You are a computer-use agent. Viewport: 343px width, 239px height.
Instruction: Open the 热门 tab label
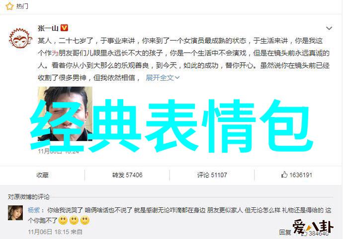click(x=22, y=6)
